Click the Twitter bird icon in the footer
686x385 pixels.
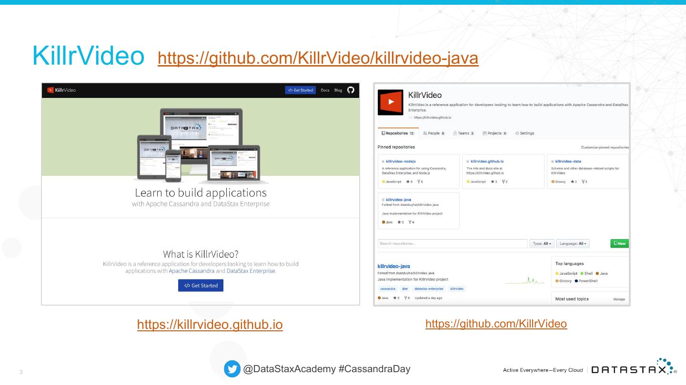coord(232,369)
